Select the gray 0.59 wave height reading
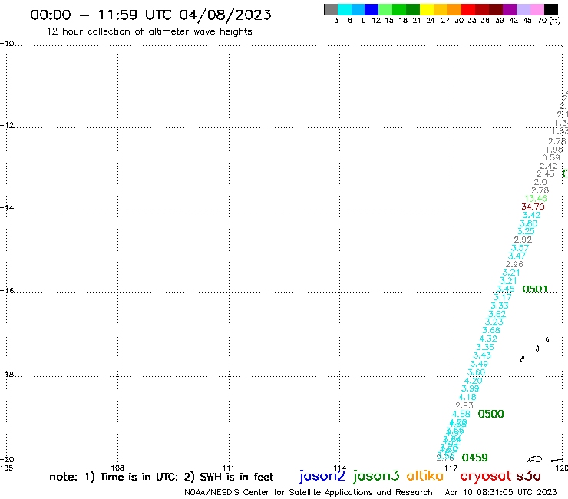 [x=551, y=157]
